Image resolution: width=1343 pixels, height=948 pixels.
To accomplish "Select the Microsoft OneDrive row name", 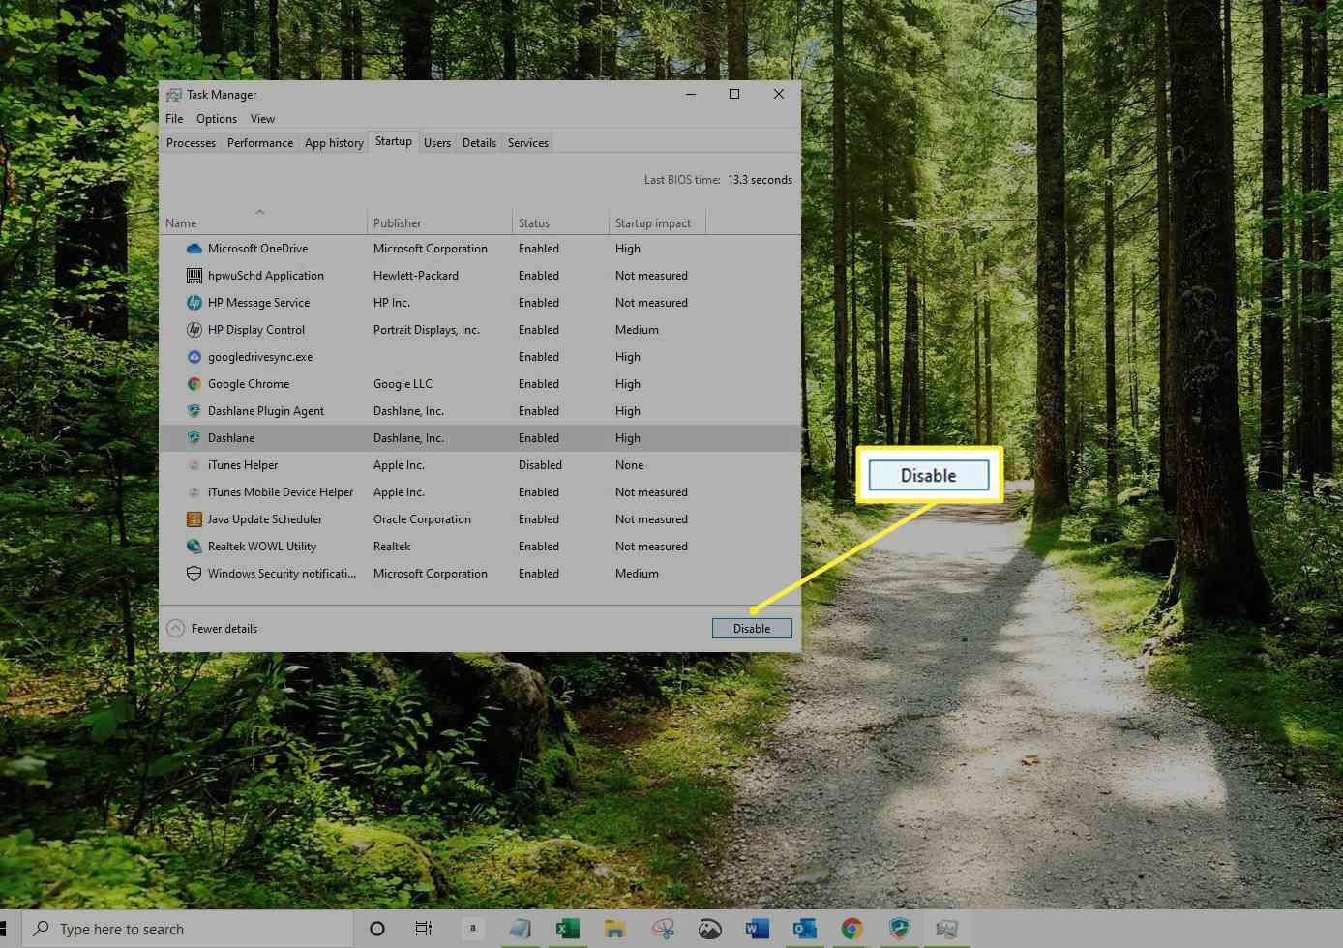I will 257,249.
